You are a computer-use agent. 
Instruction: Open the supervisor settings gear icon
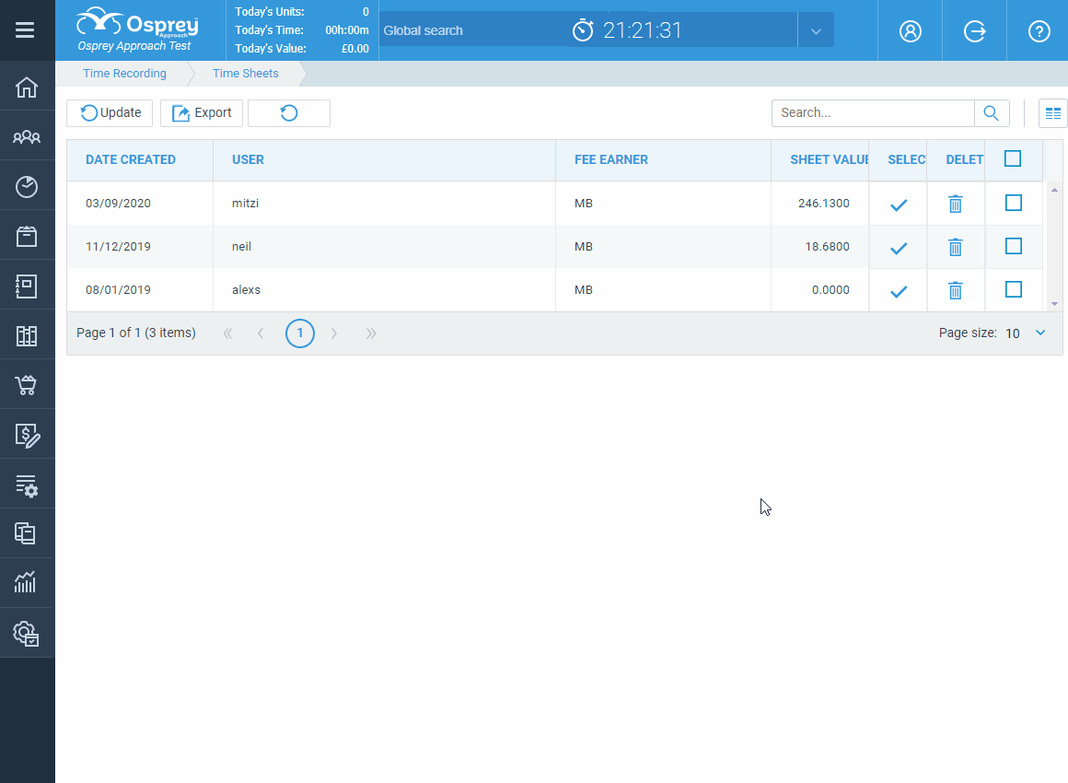[27, 633]
